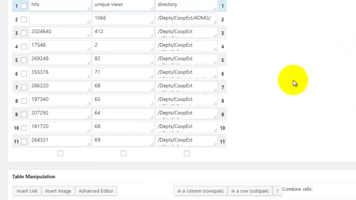Click resize handle of /Depts/CoopExt/4DMG/ cell
Screen dimensions: 356x200
coord(215,22)
